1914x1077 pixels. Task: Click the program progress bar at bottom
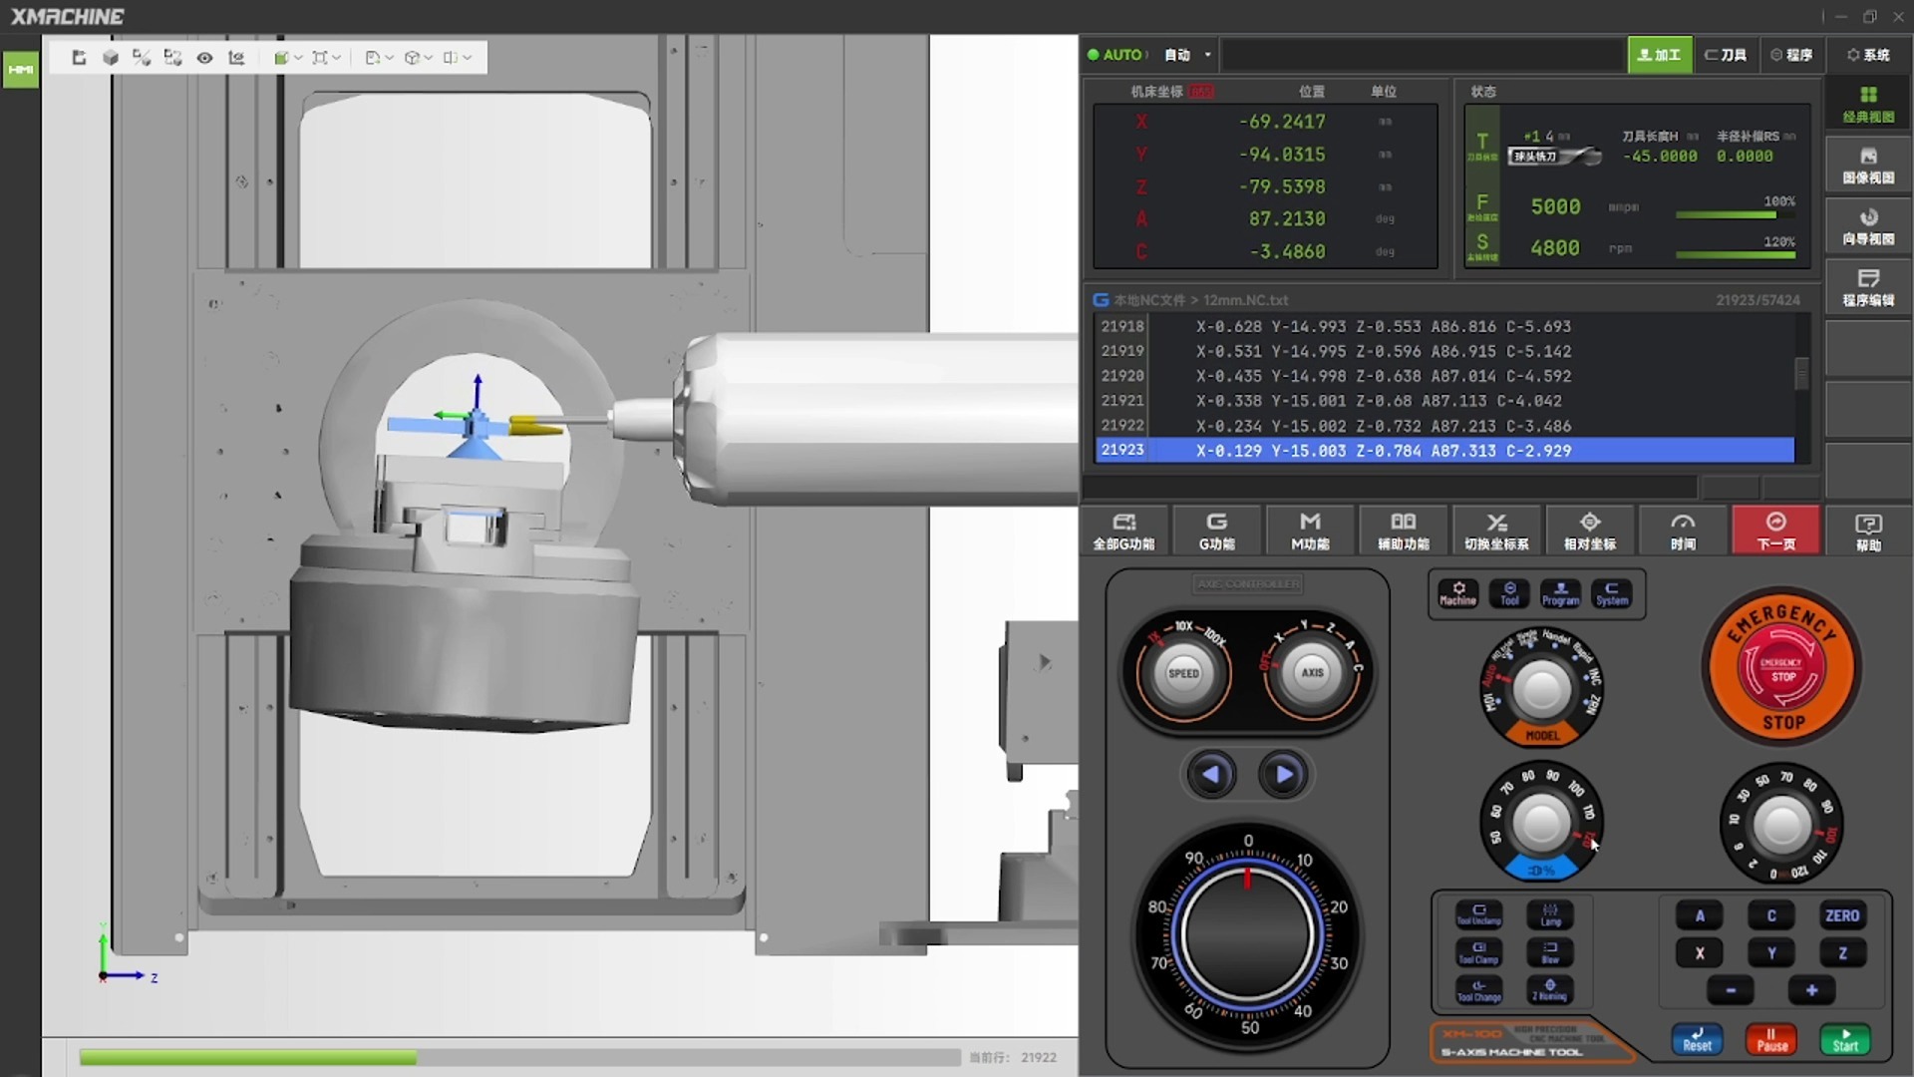518,1057
